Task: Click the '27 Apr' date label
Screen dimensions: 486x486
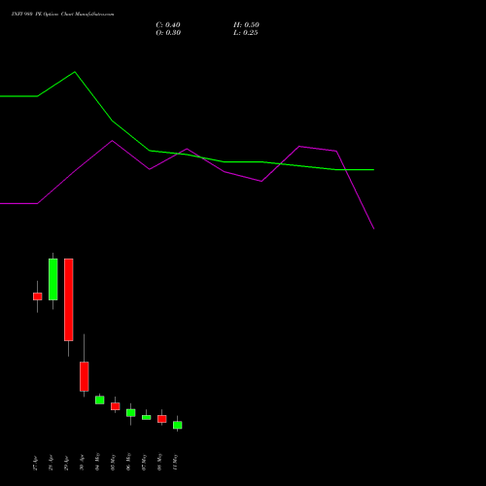Action: [x=35, y=463]
